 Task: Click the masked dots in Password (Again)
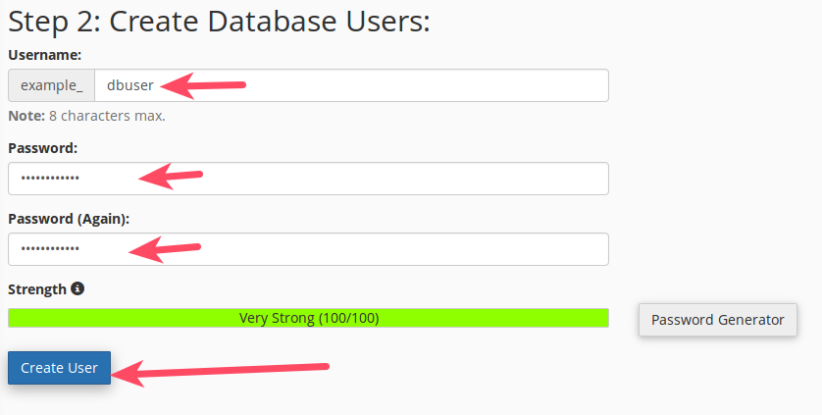(50, 249)
